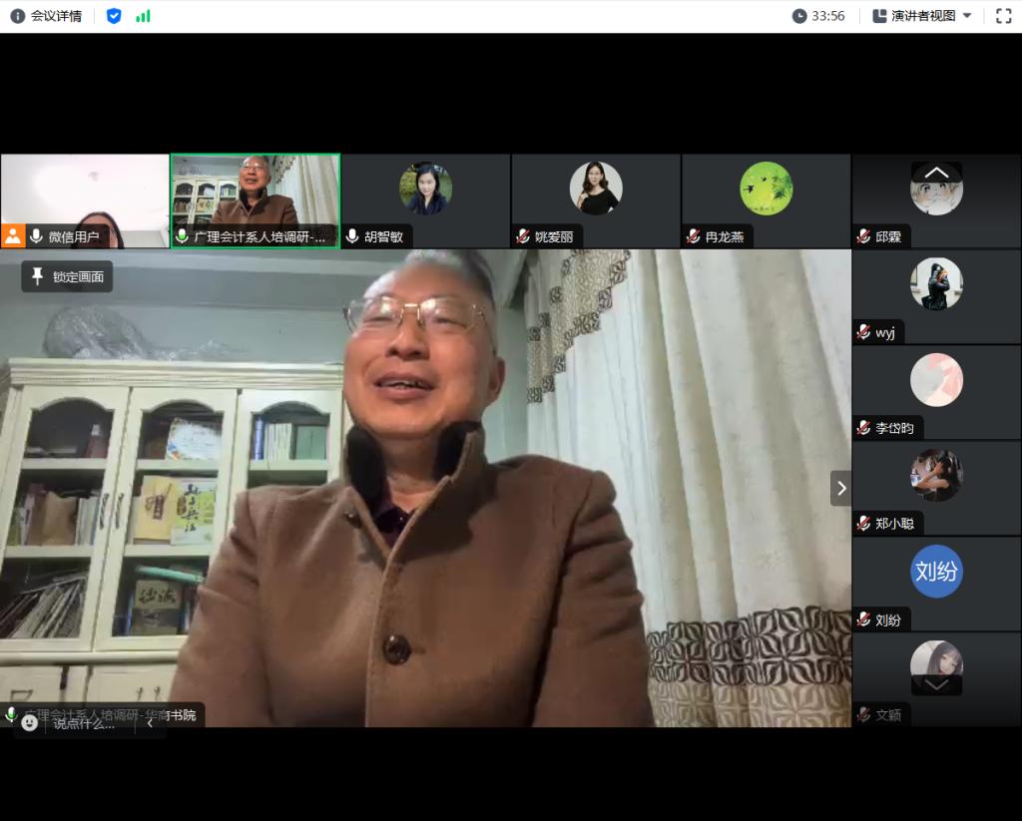The width and height of the screenshot is (1022, 821).
Task: Select the 刘纷 blue avatar
Action: [936, 572]
